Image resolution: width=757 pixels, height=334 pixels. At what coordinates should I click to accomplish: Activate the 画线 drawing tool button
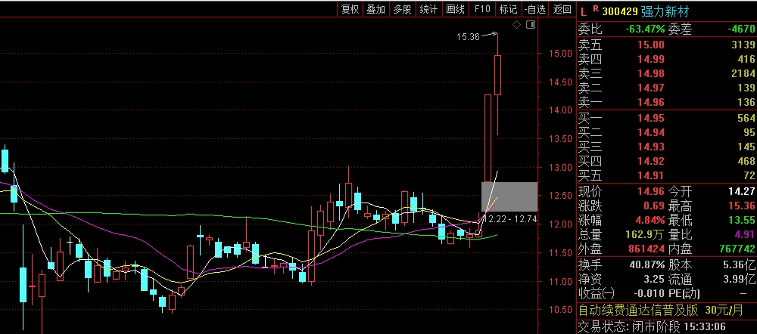(x=455, y=9)
